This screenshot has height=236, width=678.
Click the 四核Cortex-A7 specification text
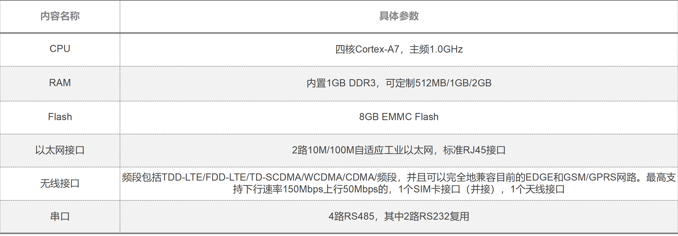tap(367, 49)
